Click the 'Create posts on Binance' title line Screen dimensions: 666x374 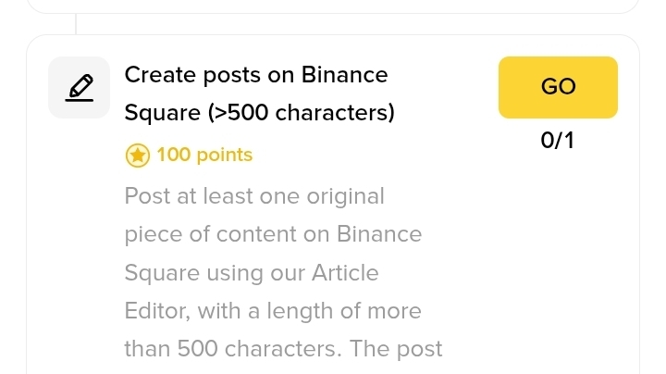pyautogui.click(x=256, y=74)
